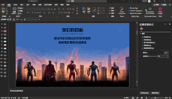Open the pane options dropdown arrow

click(165, 24)
